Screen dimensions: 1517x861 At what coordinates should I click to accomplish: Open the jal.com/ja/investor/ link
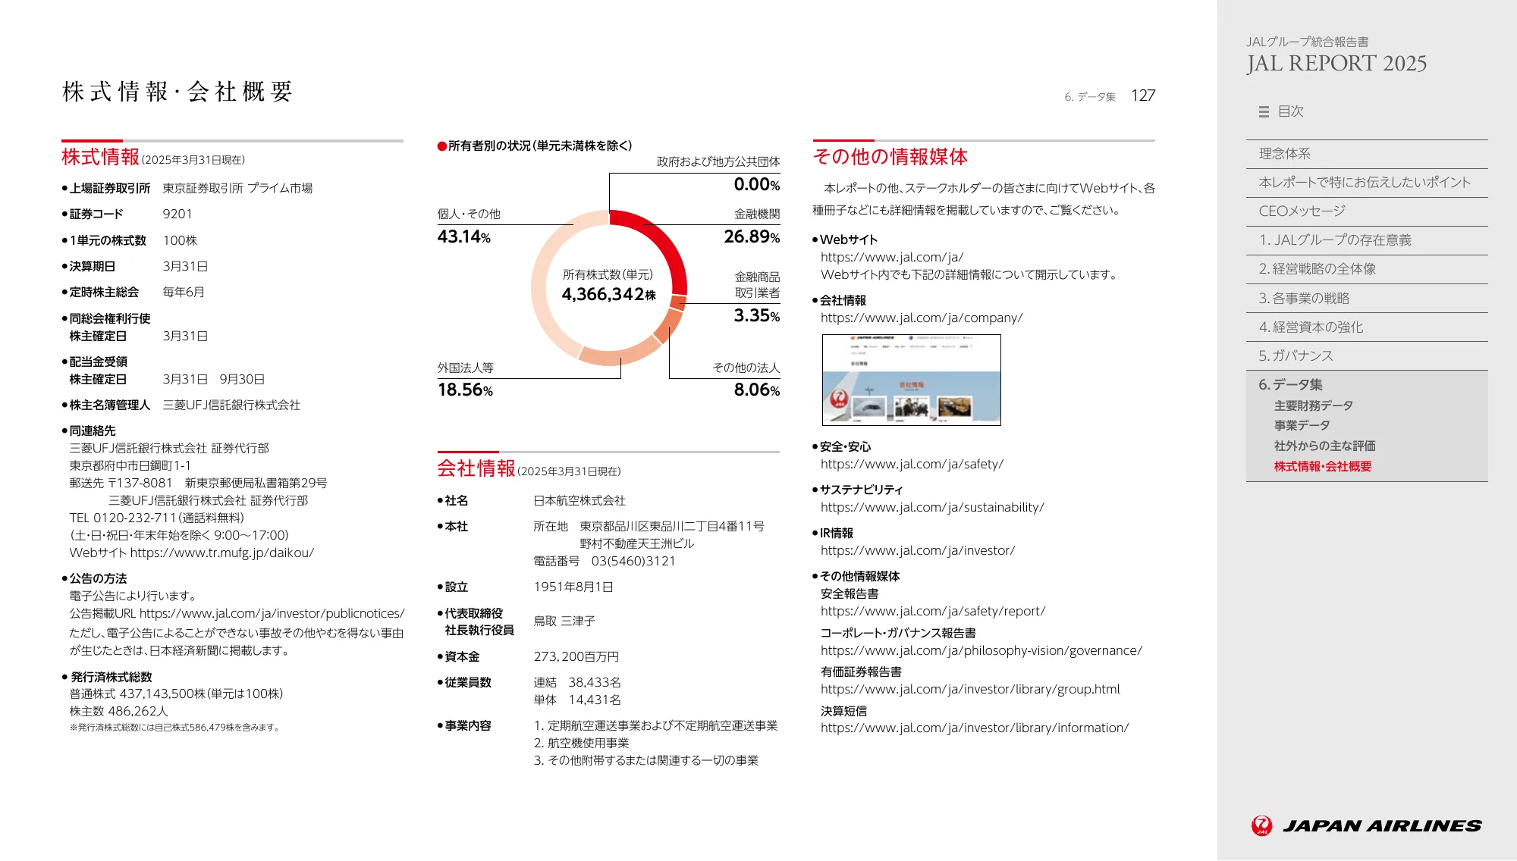917,551
